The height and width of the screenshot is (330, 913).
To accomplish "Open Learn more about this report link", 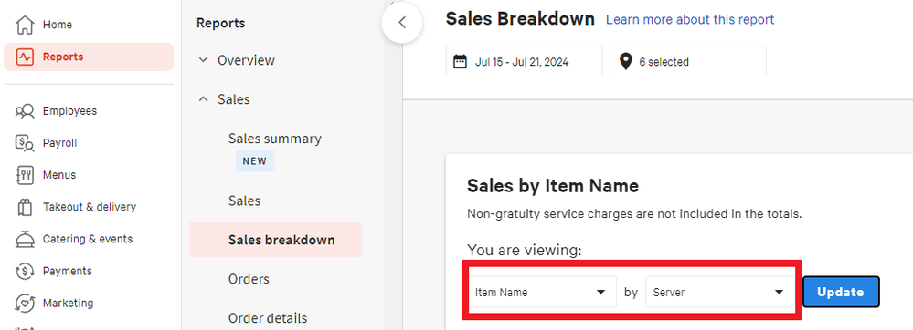I will (x=690, y=20).
